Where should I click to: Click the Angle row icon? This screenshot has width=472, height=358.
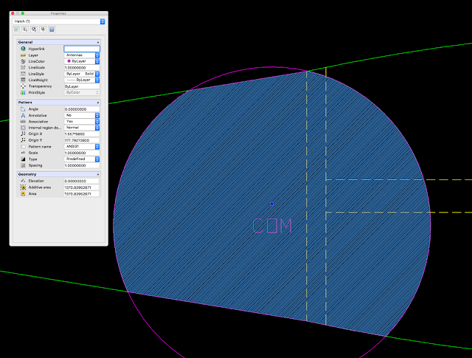(23, 109)
